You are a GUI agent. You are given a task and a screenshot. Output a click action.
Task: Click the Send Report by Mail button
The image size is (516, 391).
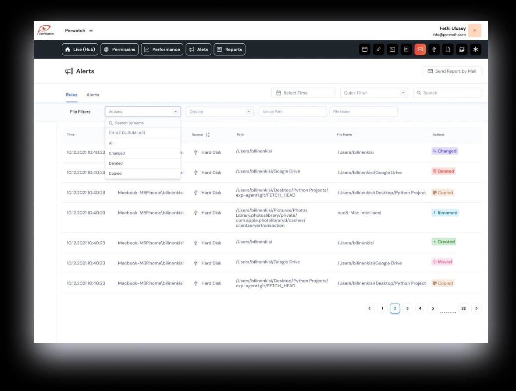click(x=452, y=70)
